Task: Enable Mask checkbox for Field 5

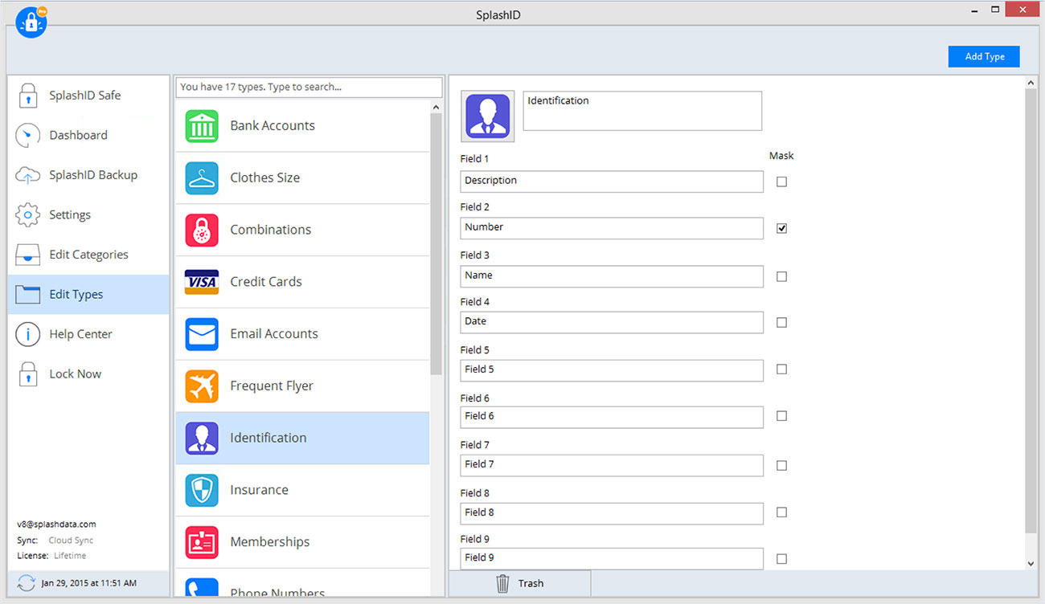Action: [x=781, y=369]
